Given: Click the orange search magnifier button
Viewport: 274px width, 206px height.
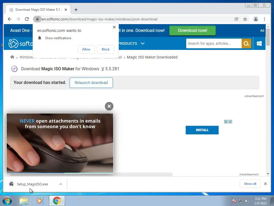Looking at the screenshot, I should click(x=246, y=43).
